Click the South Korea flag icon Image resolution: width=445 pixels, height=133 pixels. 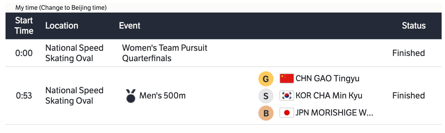pos(287,96)
